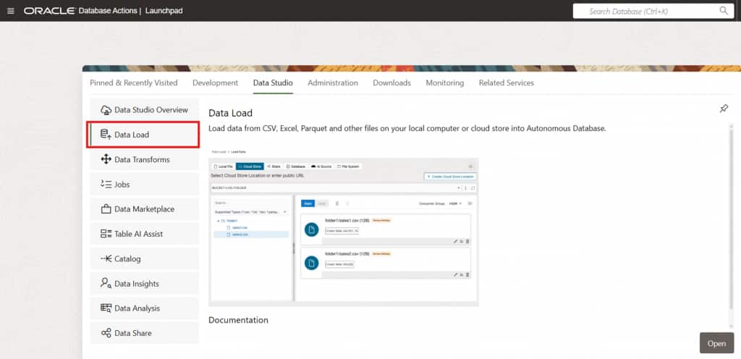Open the hamburger navigation menu
This screenshot has height=359, width=741.
11,11
